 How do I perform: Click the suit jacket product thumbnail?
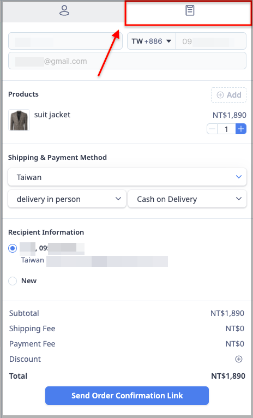click(x=19, y=120)
